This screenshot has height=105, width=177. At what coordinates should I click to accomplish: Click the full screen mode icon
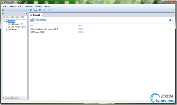point(40,10)
